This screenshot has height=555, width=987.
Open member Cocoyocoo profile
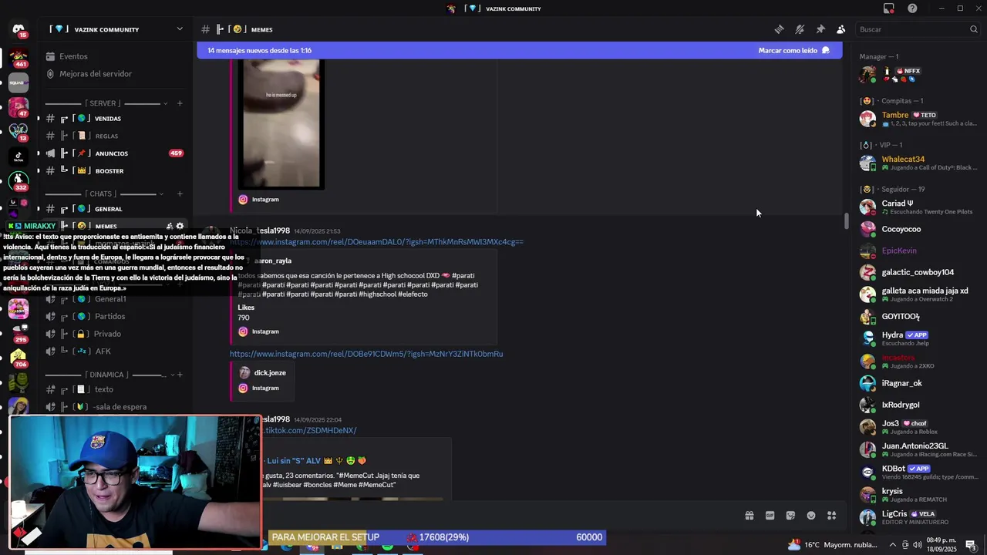918,229
